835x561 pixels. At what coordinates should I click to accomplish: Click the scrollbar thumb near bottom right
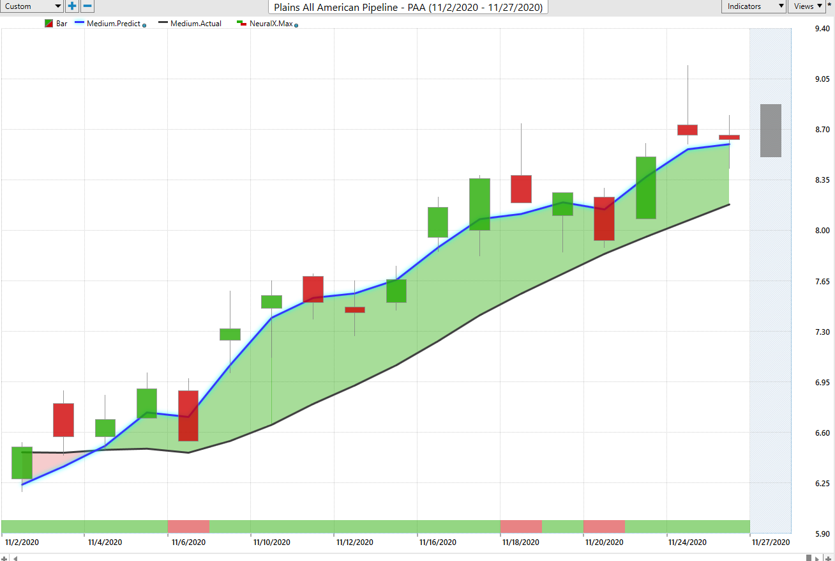(808, 557)
